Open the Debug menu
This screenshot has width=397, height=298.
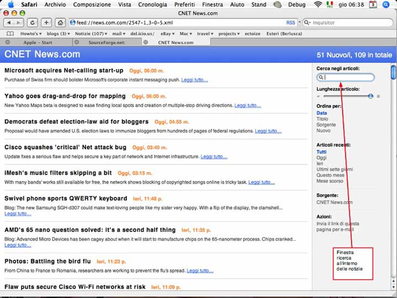click(297, 4)
